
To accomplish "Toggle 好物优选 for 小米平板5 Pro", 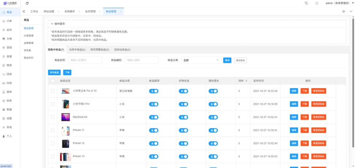I will [183, 104].
